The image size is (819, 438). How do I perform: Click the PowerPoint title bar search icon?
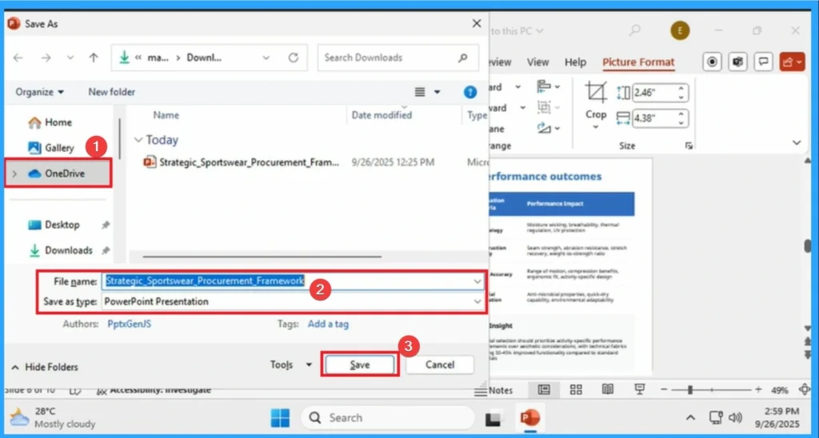(x=634, y=31)
